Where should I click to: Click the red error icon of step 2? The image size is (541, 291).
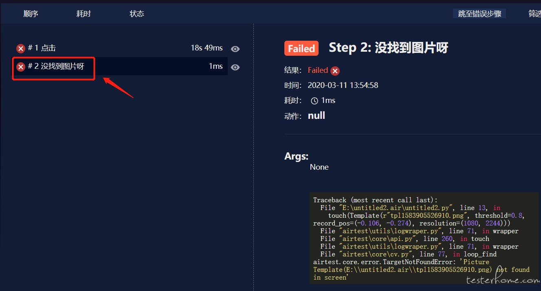21,67
